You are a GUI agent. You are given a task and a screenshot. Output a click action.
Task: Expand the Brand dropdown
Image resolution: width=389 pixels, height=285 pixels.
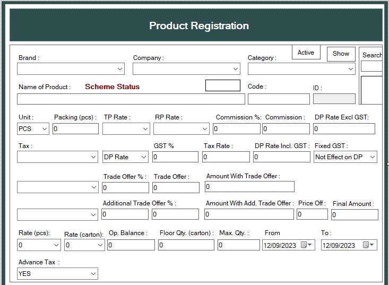(x=119, y=69)
